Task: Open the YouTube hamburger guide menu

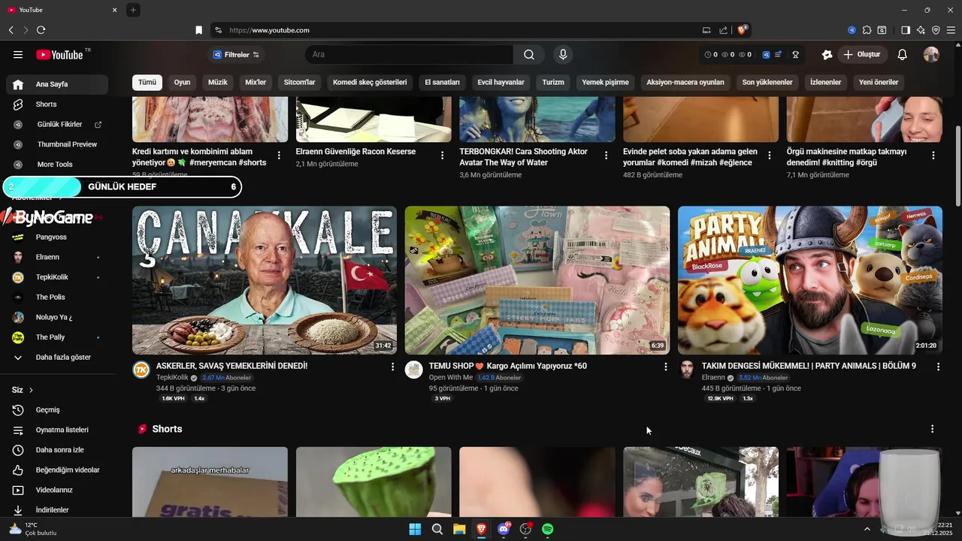Action: coord(18,54)
